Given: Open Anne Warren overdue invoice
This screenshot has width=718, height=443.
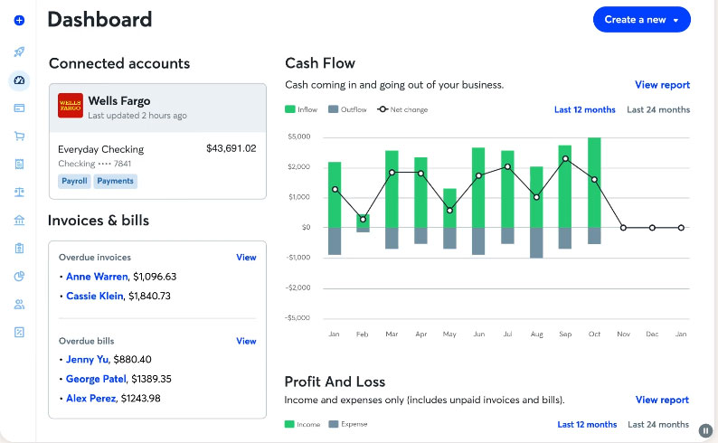Looking at the screenshot, I should [x=97, y=277].
